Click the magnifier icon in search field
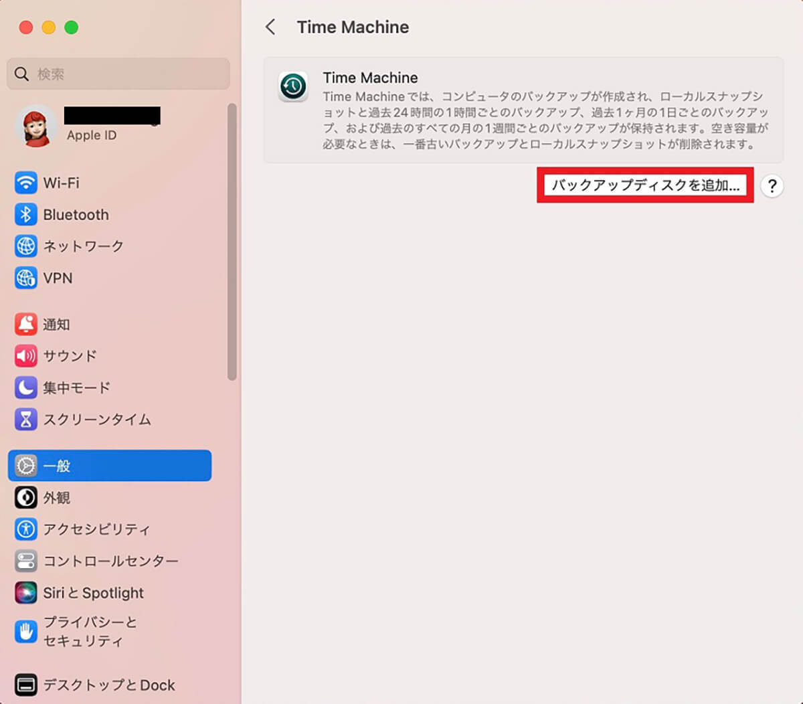This screenshot has width=803, height=704. point(22,74)
